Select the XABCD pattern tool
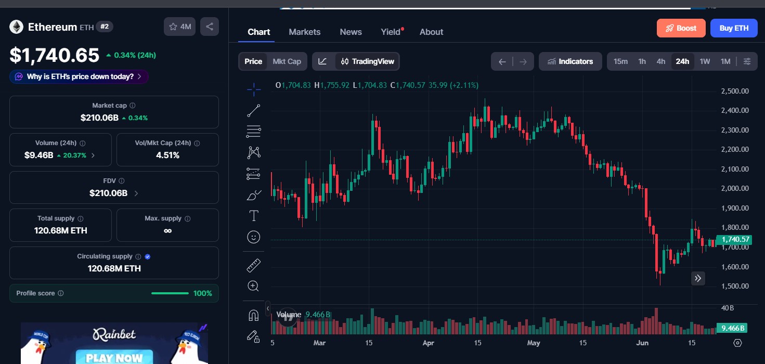 (254, 152)
